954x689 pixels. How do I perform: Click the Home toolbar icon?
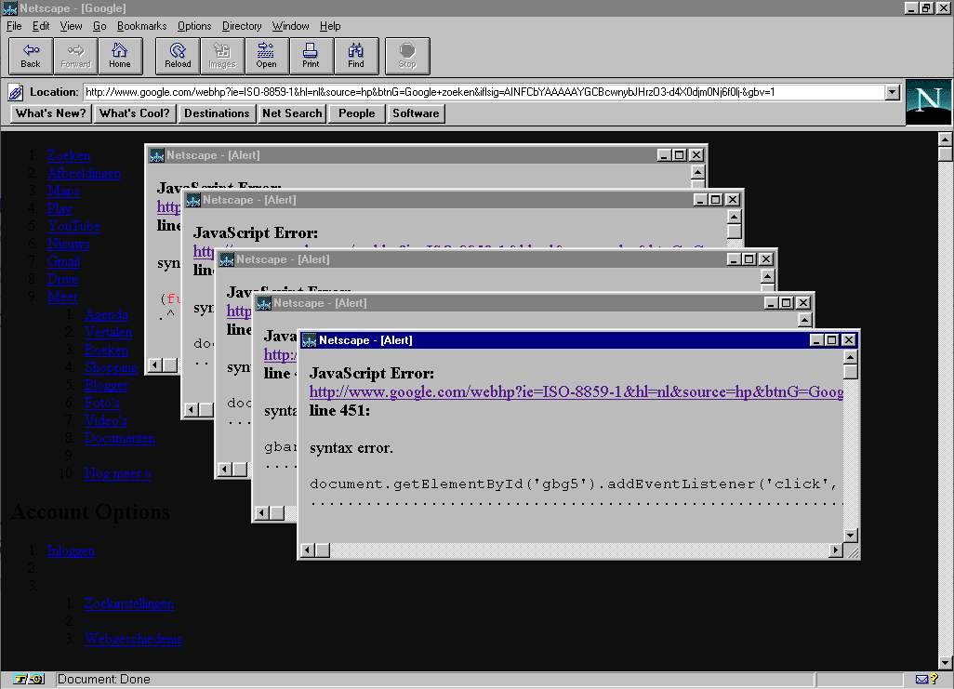pyautogui.click(x=120, y=56)
